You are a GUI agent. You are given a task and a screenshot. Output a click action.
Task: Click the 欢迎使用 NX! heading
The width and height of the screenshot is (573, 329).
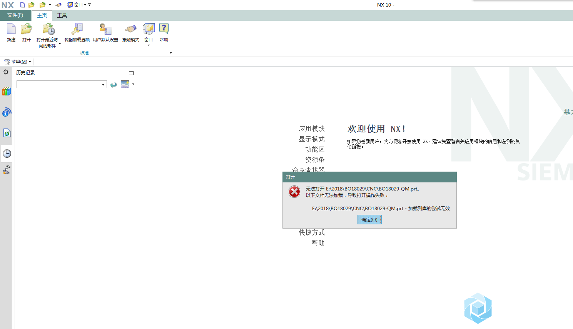coord(376,129)
